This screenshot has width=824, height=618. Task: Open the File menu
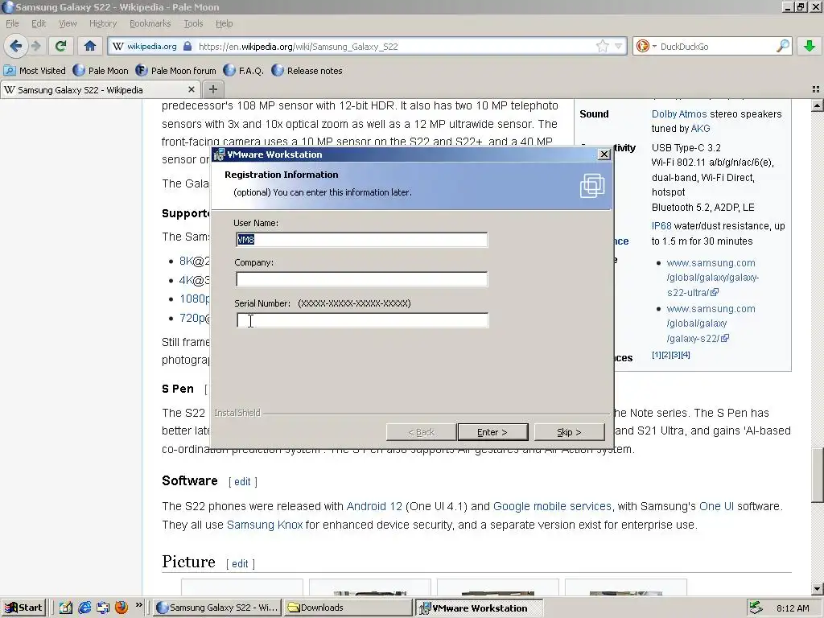tap(12, 23)
